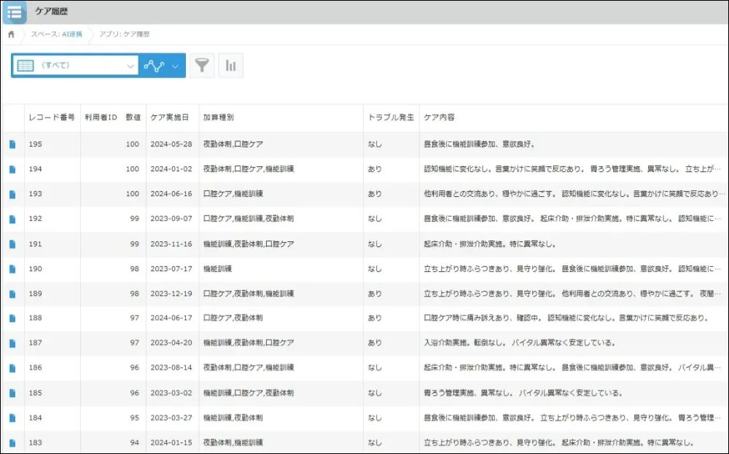
Task: Open the スペース: AI連携 breadcrumb link
Action: pos(56,34)
